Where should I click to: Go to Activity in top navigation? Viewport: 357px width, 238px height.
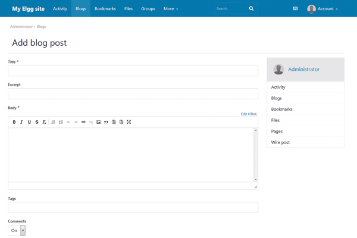coord(60,9)
